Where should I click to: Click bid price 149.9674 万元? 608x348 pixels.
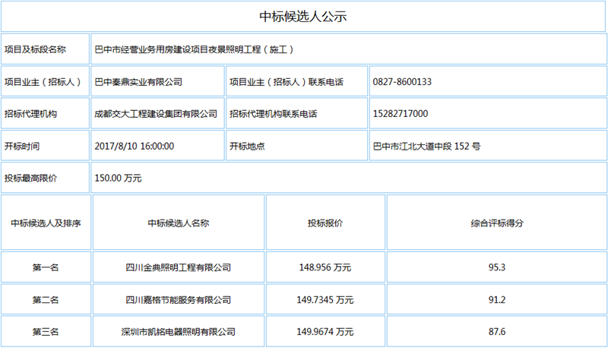[325, 332]
